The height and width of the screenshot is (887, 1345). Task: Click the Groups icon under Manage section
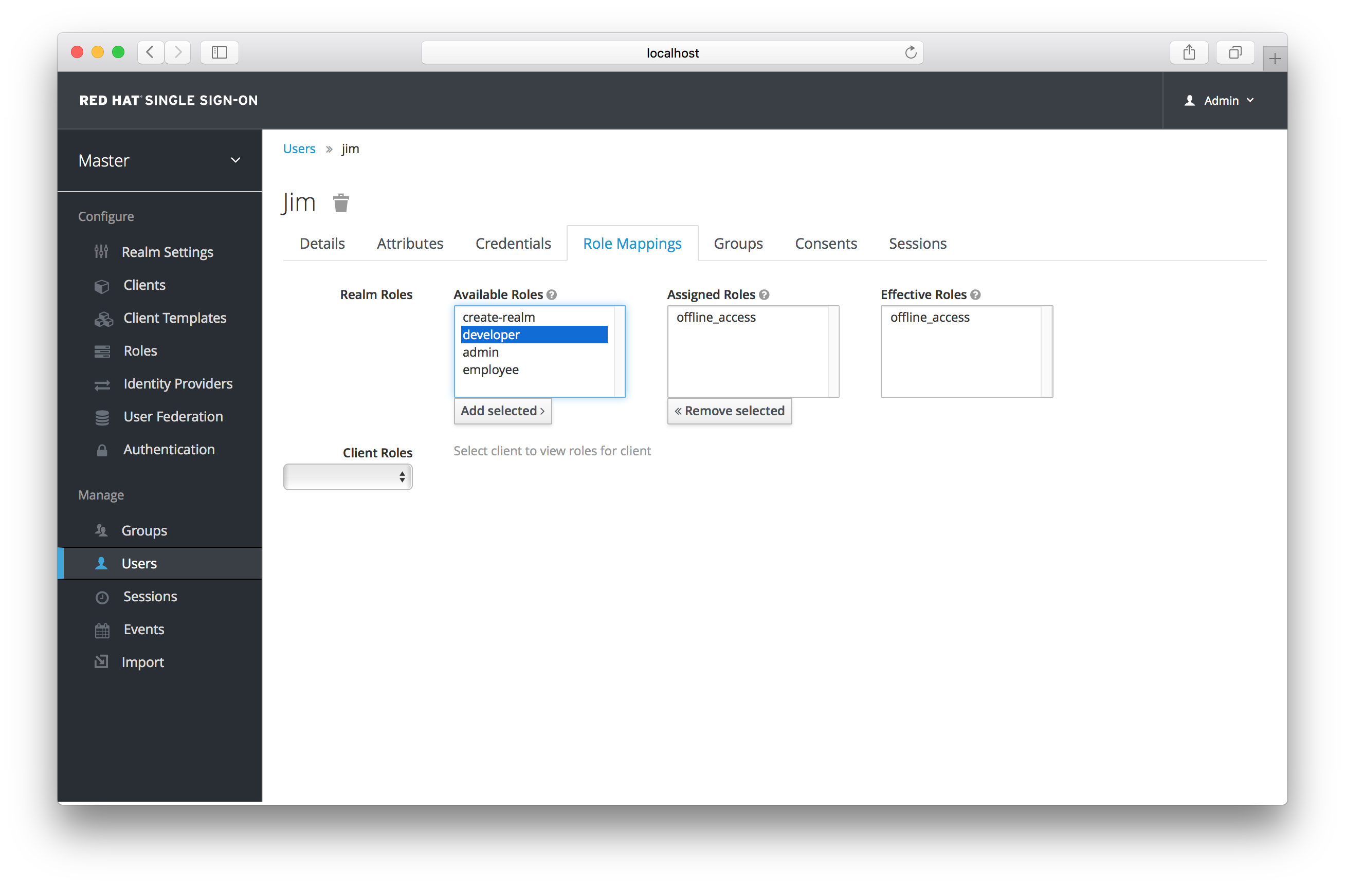103,530
